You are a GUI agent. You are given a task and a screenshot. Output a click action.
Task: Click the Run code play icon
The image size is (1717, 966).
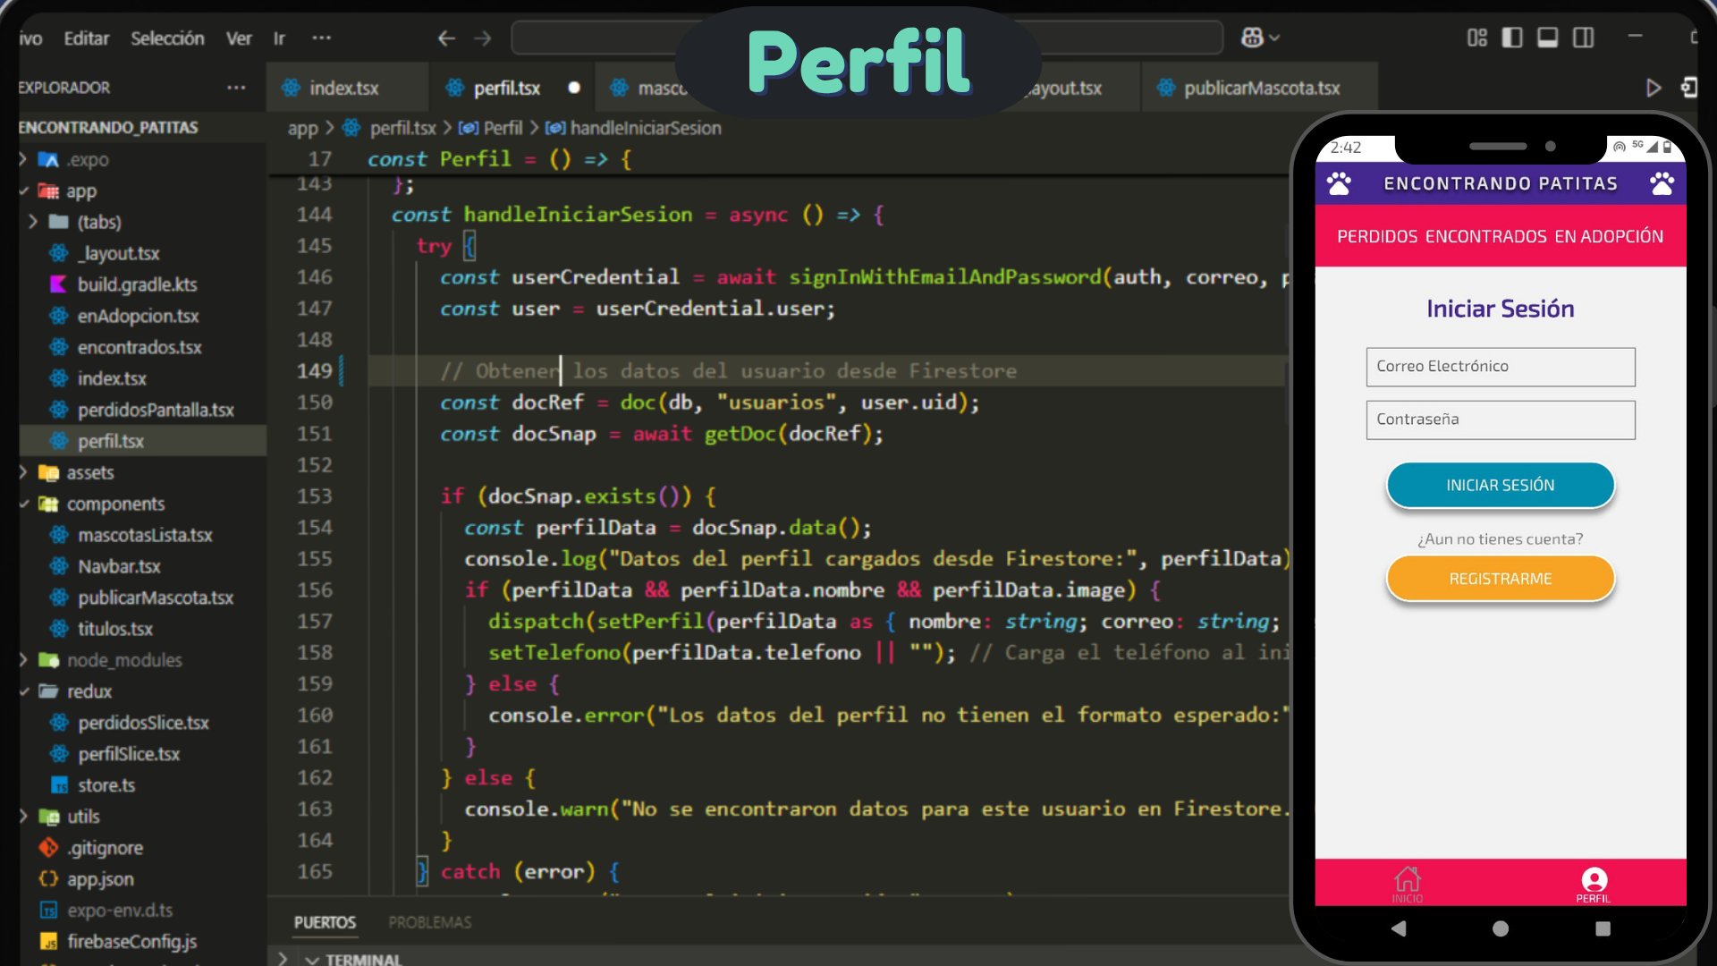coord(1653,88)
